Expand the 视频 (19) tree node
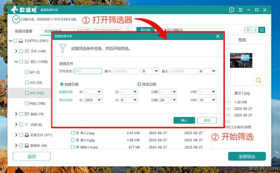The width and height of the screenshot is (280, 173). coord(16,114)
